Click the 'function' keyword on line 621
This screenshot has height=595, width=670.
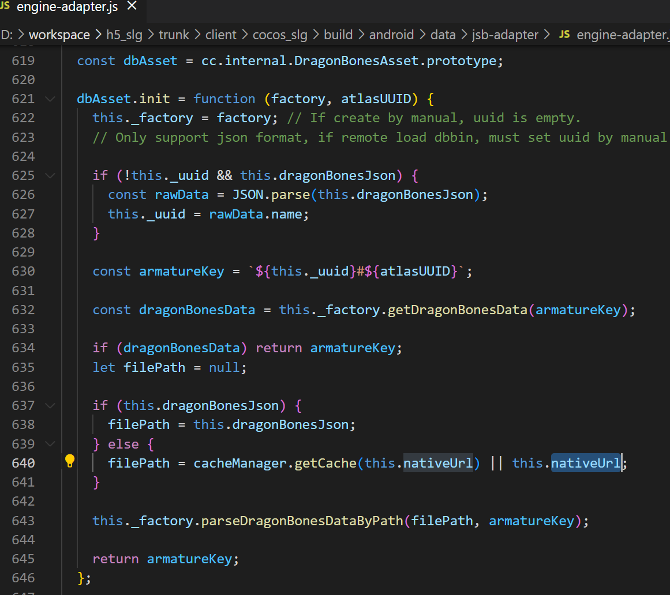pyautogui.click(x=224, y=99)
